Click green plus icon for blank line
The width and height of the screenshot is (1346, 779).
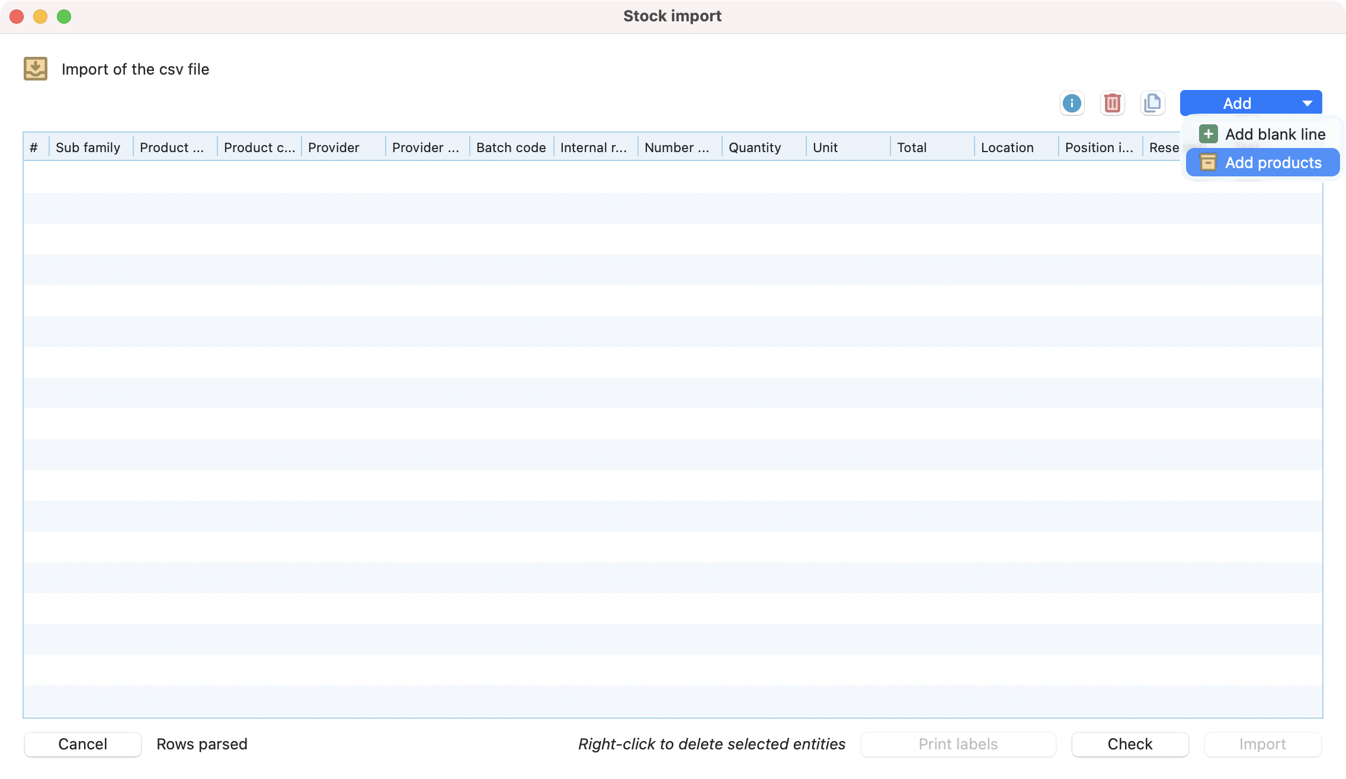pyautogui.click(x=1208, y=134)
